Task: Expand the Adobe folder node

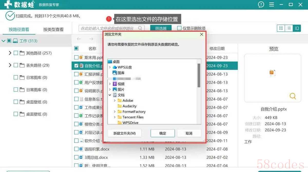Action: click(115, 101)
